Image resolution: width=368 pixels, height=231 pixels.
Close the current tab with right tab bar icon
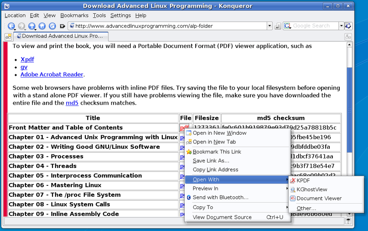pyautogui.click(x=348, y=37)
